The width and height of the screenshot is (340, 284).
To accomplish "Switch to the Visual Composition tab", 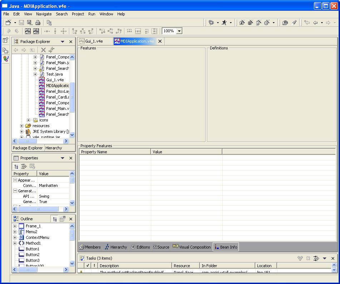I will [192, 247].
